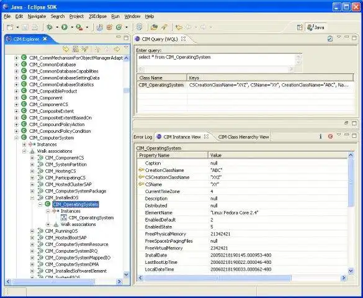
Task: Click the instance icon next to CIM_OperatingSystem leaf
Action: (64, 217)
